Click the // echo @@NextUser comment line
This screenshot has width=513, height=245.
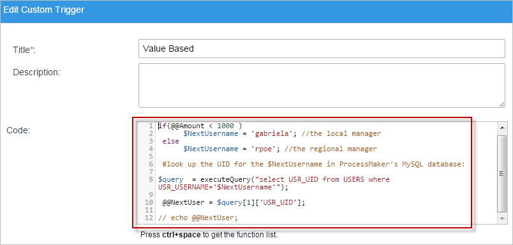[x=198, y=218]
